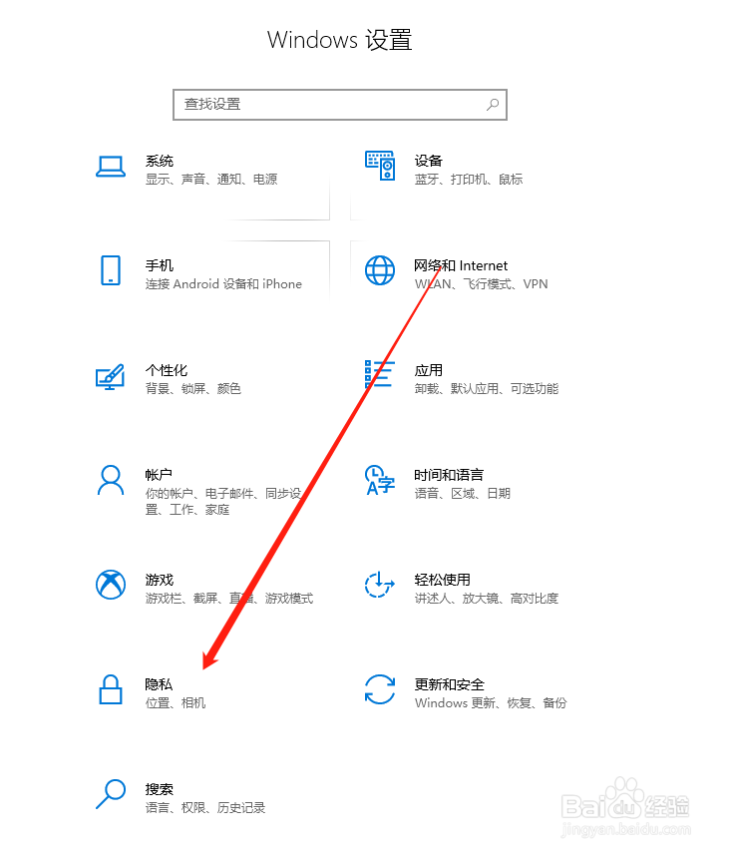Click the text 位置、相机
The image size is (732, 855).
tap(176, 703)
